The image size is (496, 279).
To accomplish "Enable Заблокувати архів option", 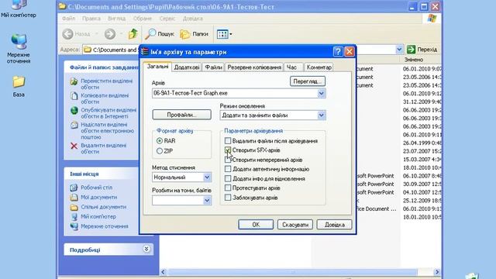I will point(228,198).
